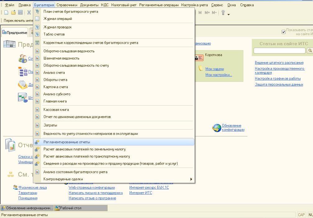The width and height of the screenshot is (313, 218).
Task: Open the Мои задачи link
Action: (214, 69)
